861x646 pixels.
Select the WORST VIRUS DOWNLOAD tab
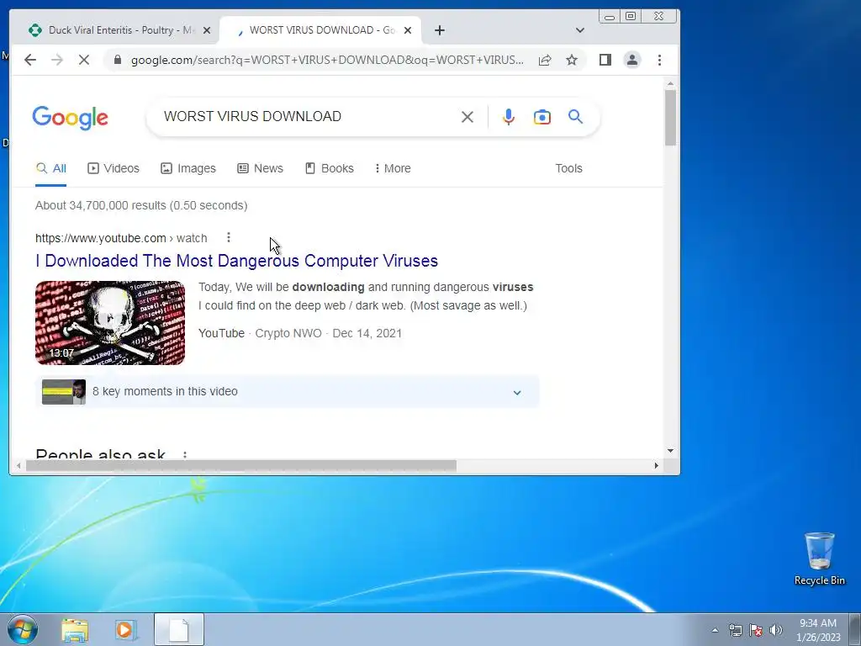[320, 30]
